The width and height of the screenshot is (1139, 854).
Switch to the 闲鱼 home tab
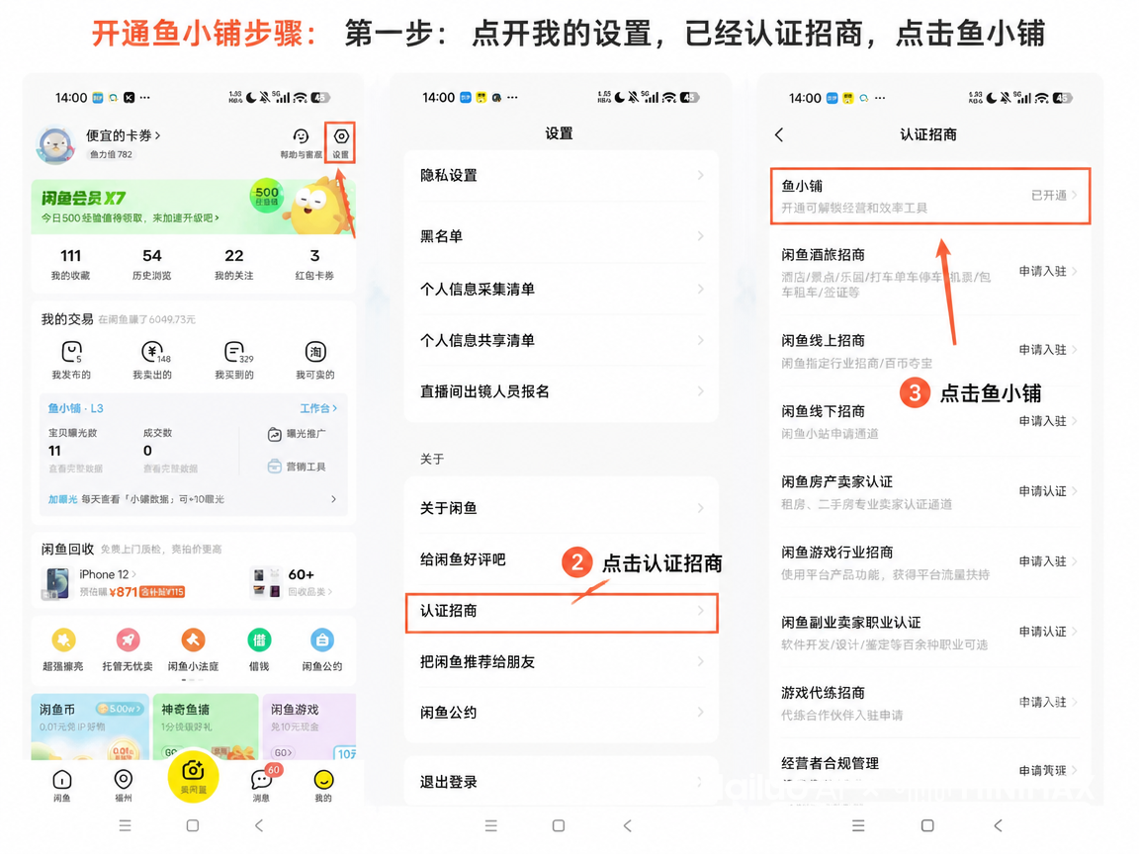point(61,786)
